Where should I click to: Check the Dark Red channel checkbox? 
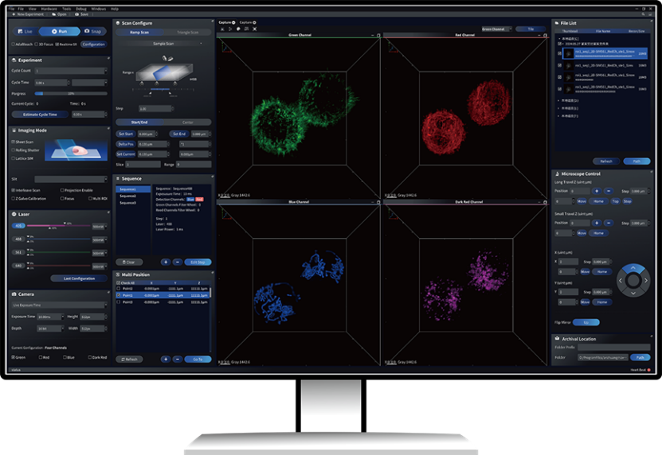(91, 357)
